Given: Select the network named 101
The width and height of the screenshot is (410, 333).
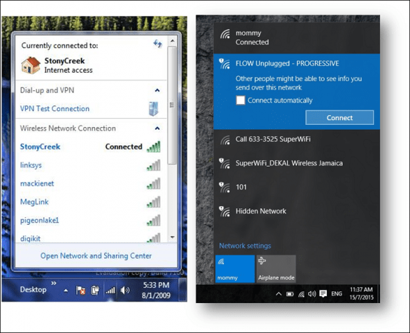Looking at the screenshot, I should click(296, 188).
